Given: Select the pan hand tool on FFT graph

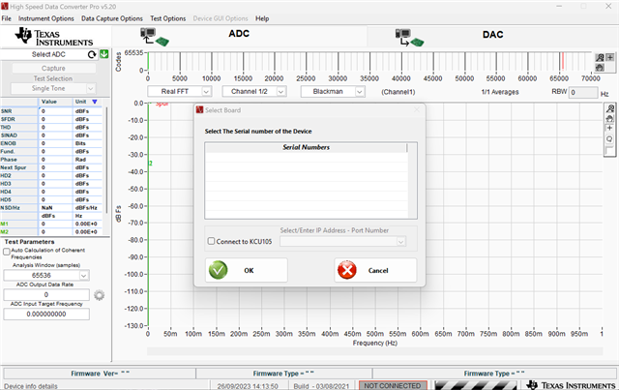Looking at the screenshot, I should (x=610, y=118).
